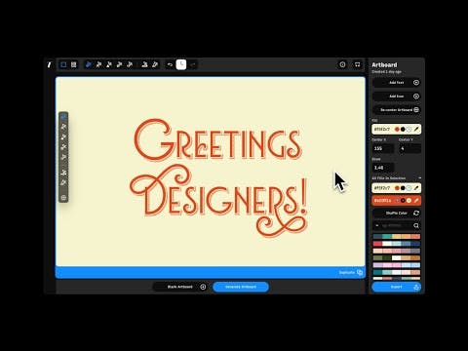The image size is (468, 351).
Task: Choose the red, white and navy palette row
Action: pyautogui.click(x=397, y=244)
